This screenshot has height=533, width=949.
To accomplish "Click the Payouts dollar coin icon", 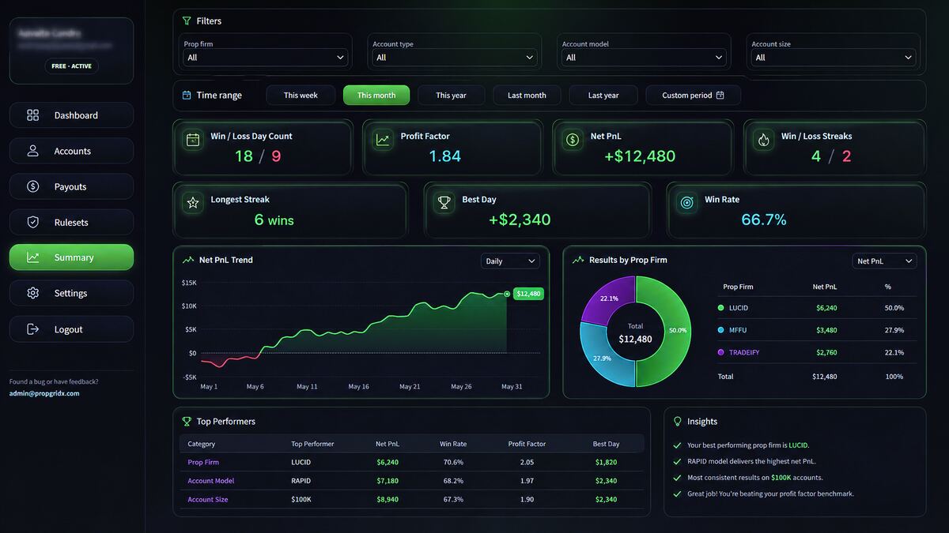I will tap(32, 186).
